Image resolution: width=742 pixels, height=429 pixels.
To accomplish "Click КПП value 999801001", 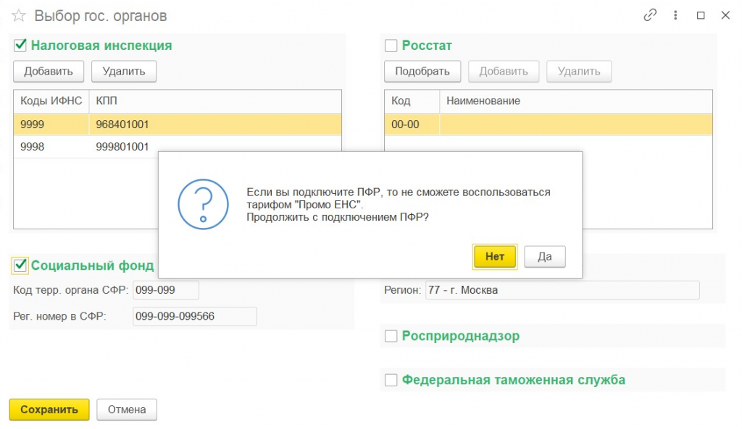I will point(122,146).
